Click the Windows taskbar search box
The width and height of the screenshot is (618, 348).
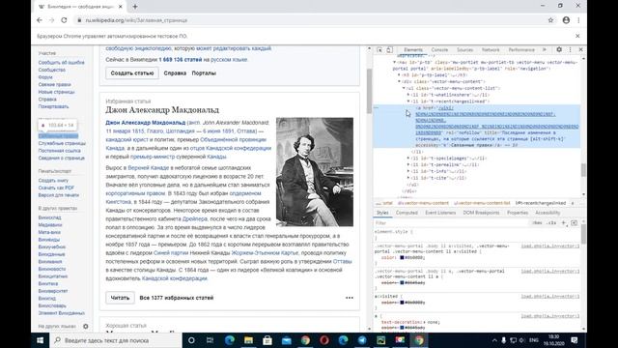tap(116, 340)
